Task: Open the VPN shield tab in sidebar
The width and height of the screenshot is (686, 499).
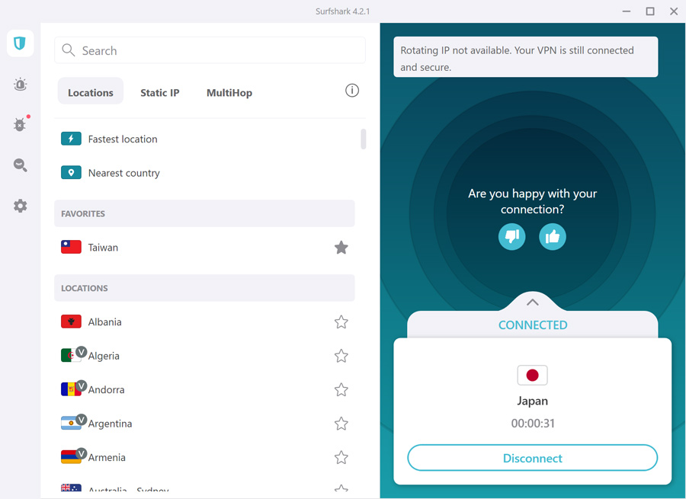Action: point(20,43)
